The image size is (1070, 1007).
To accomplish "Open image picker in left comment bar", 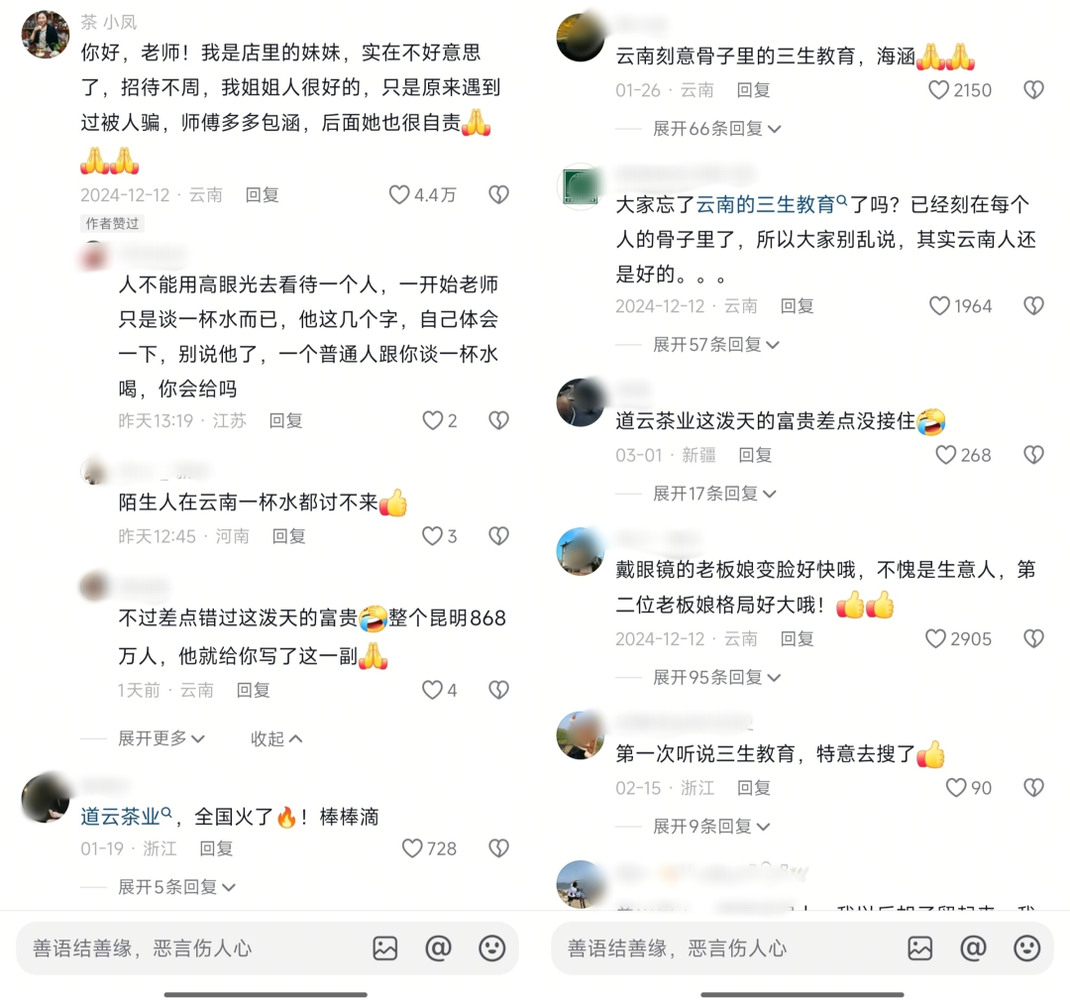I will tap(384, 948).
